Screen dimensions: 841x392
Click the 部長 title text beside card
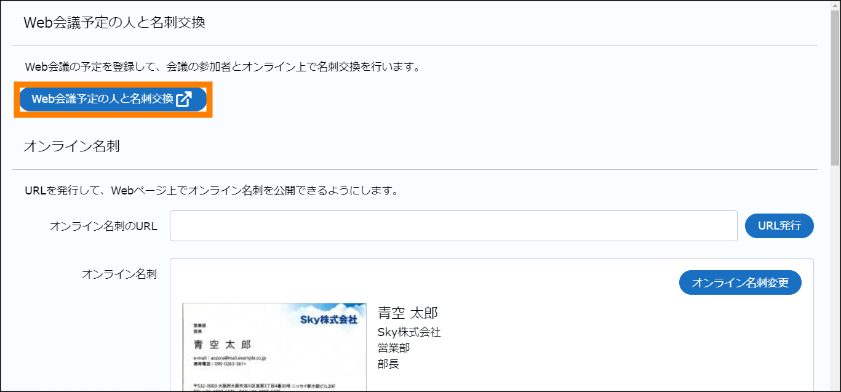point(388,364)
